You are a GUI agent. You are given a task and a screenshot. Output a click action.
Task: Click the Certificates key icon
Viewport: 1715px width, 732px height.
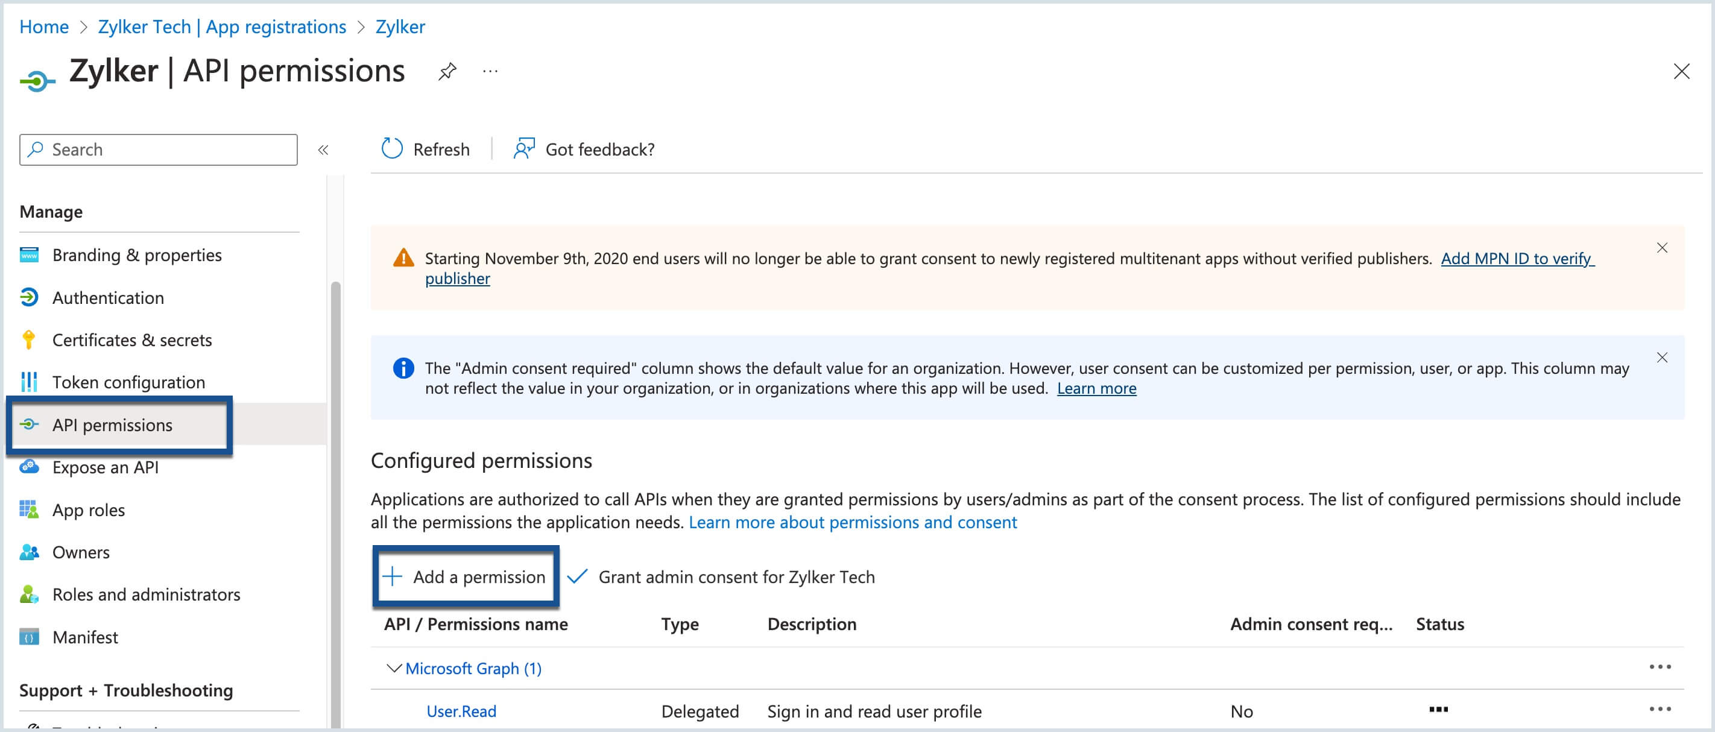click(x=28, y=339)
